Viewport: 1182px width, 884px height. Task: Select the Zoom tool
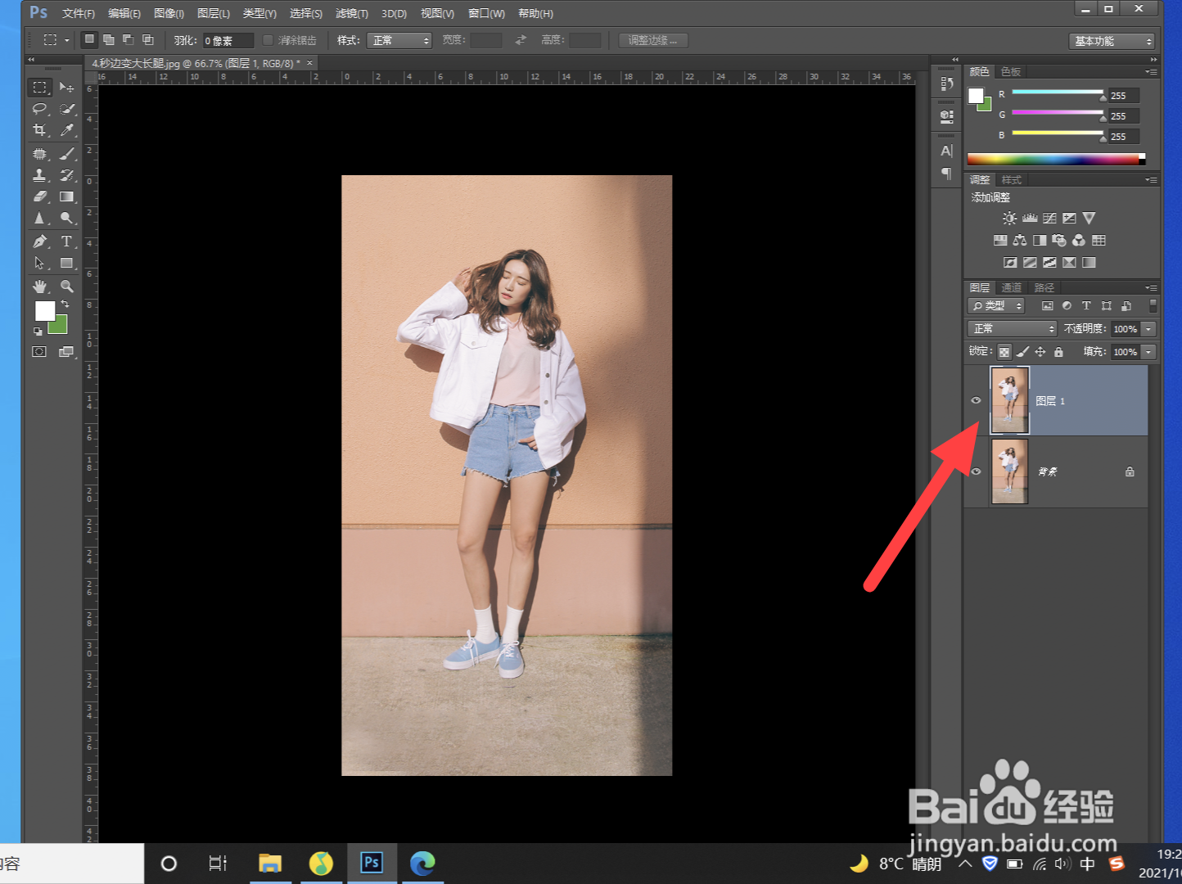point(67,286)
